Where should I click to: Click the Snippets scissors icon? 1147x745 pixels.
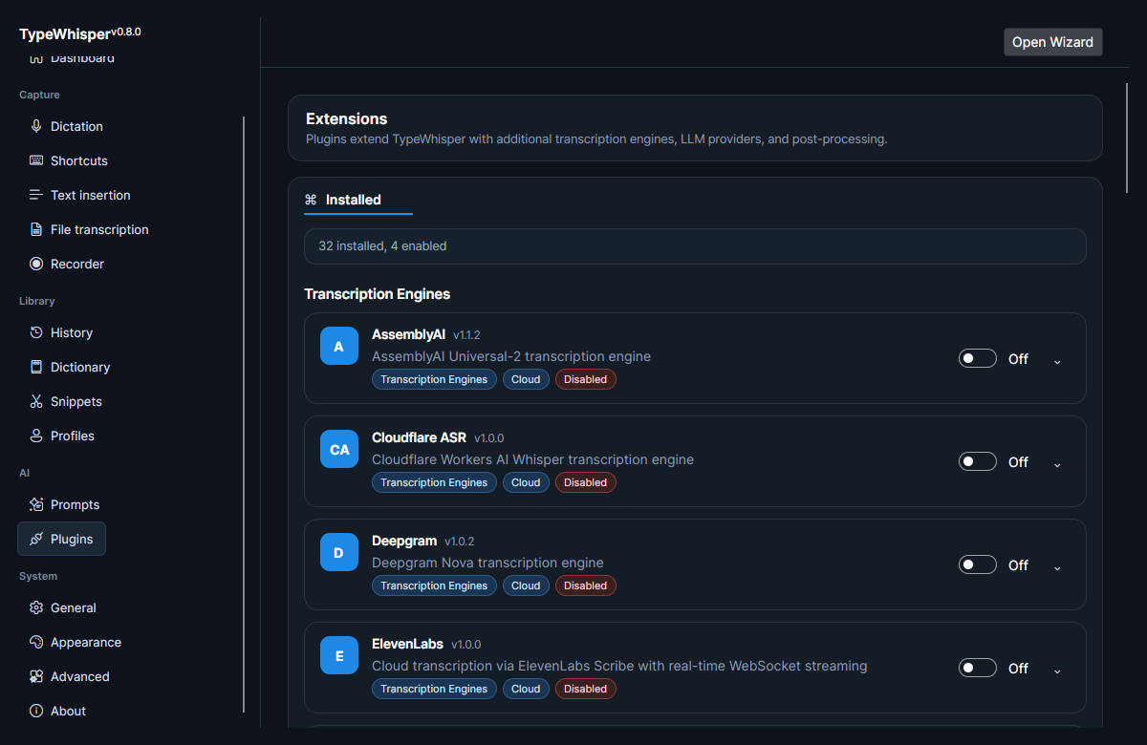[x=36, y=401]
